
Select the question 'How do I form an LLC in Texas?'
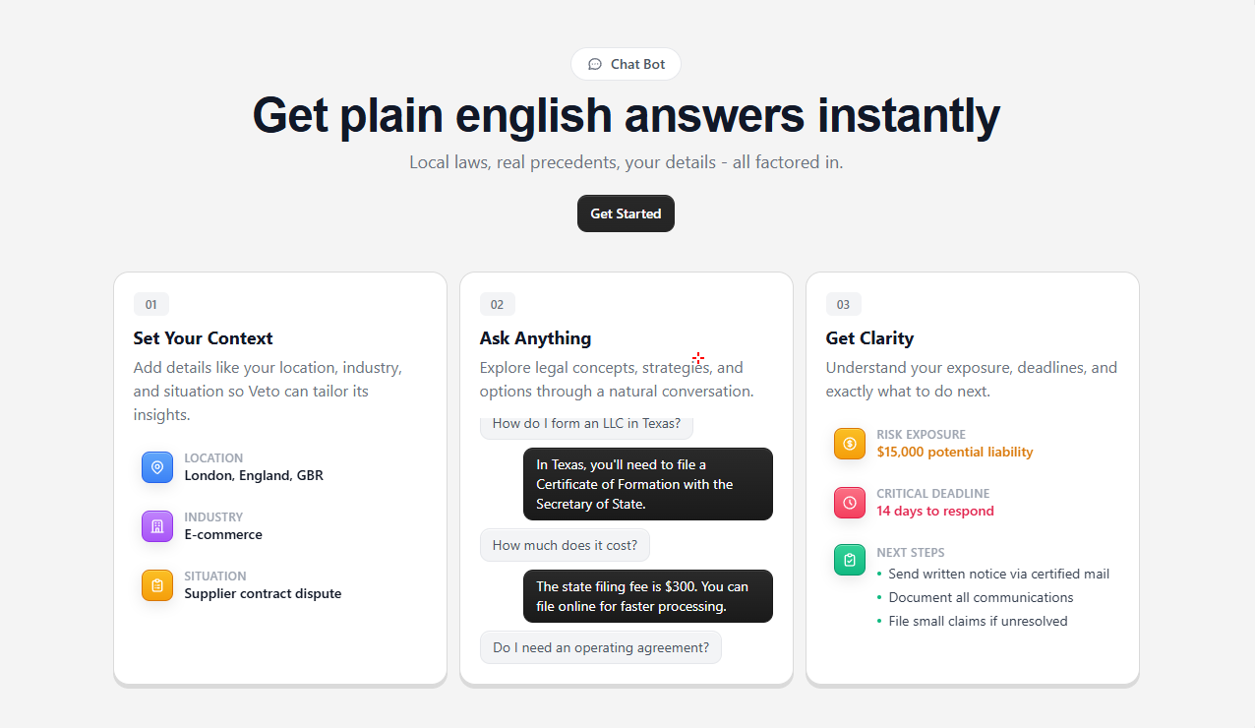tap(586, 423)
